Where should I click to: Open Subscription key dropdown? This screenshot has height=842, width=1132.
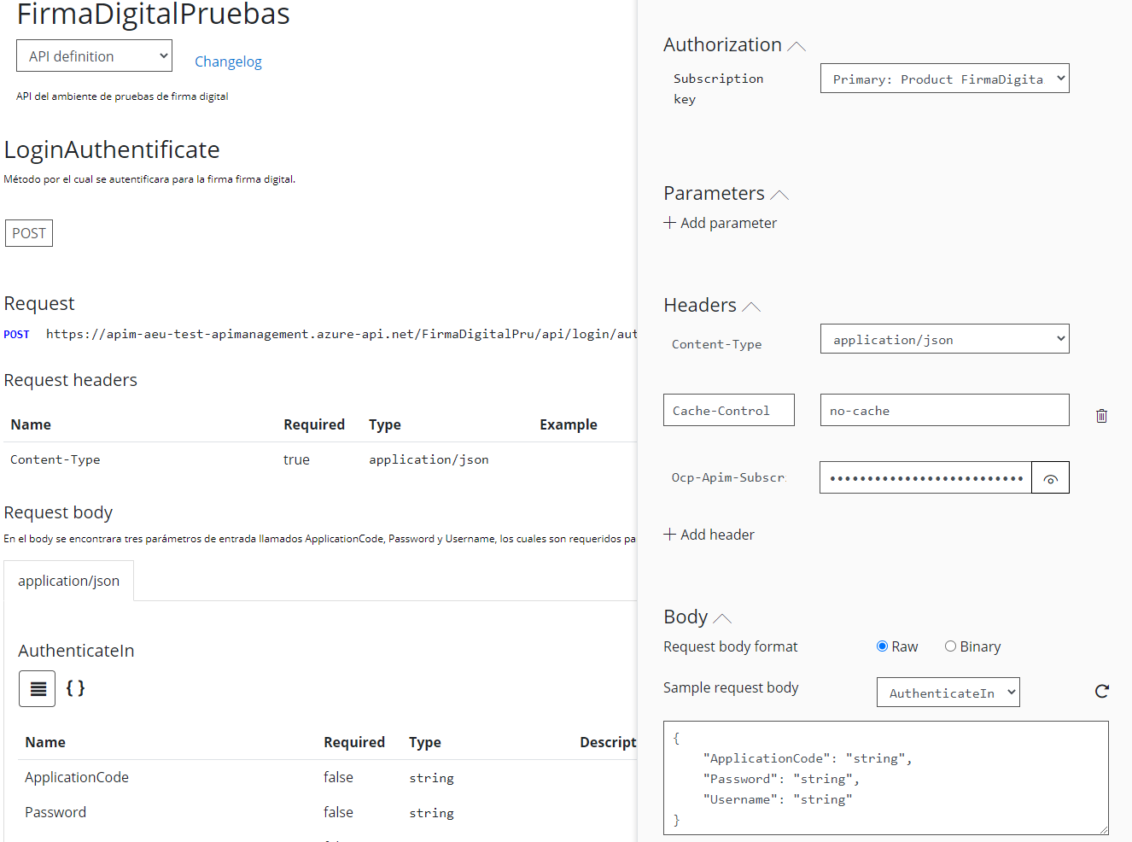coord(944,79)
